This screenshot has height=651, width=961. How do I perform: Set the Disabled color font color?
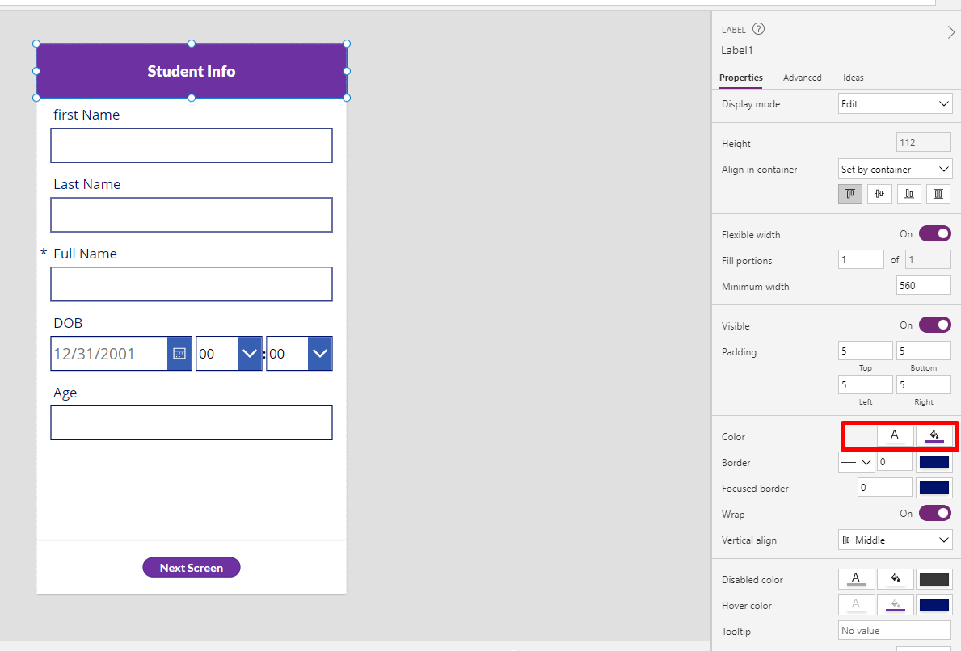[x=856, y=579]
